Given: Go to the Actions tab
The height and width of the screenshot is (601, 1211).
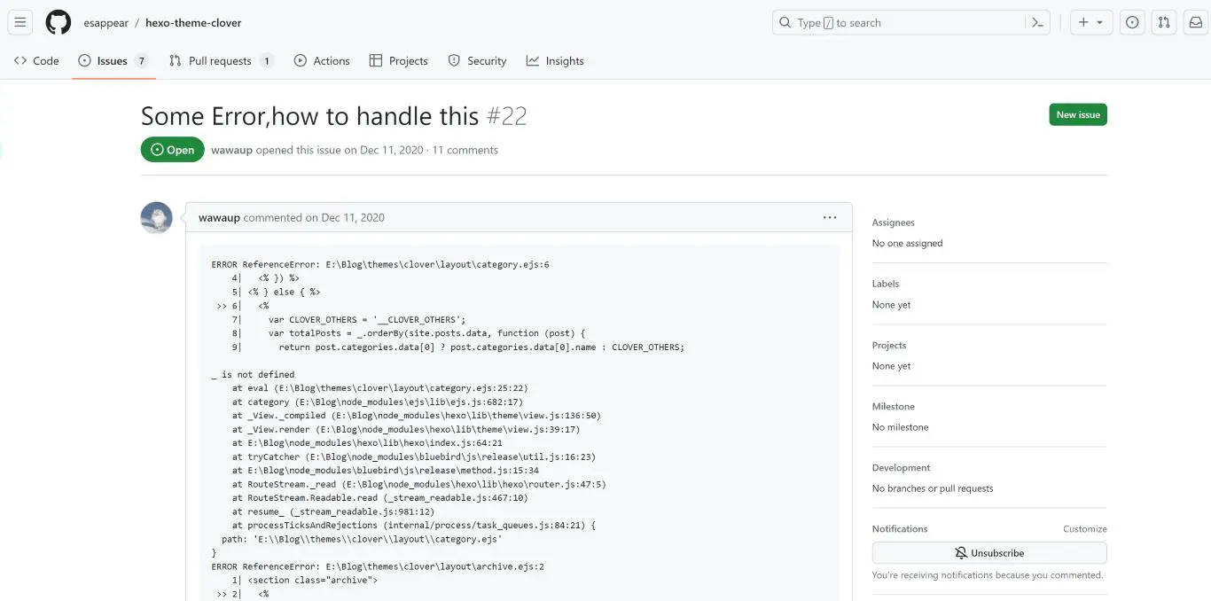Looking at the screenshot, I should point(322,61).
